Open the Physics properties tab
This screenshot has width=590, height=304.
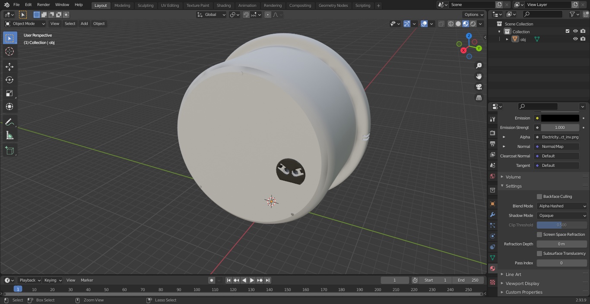coord(492,236)
